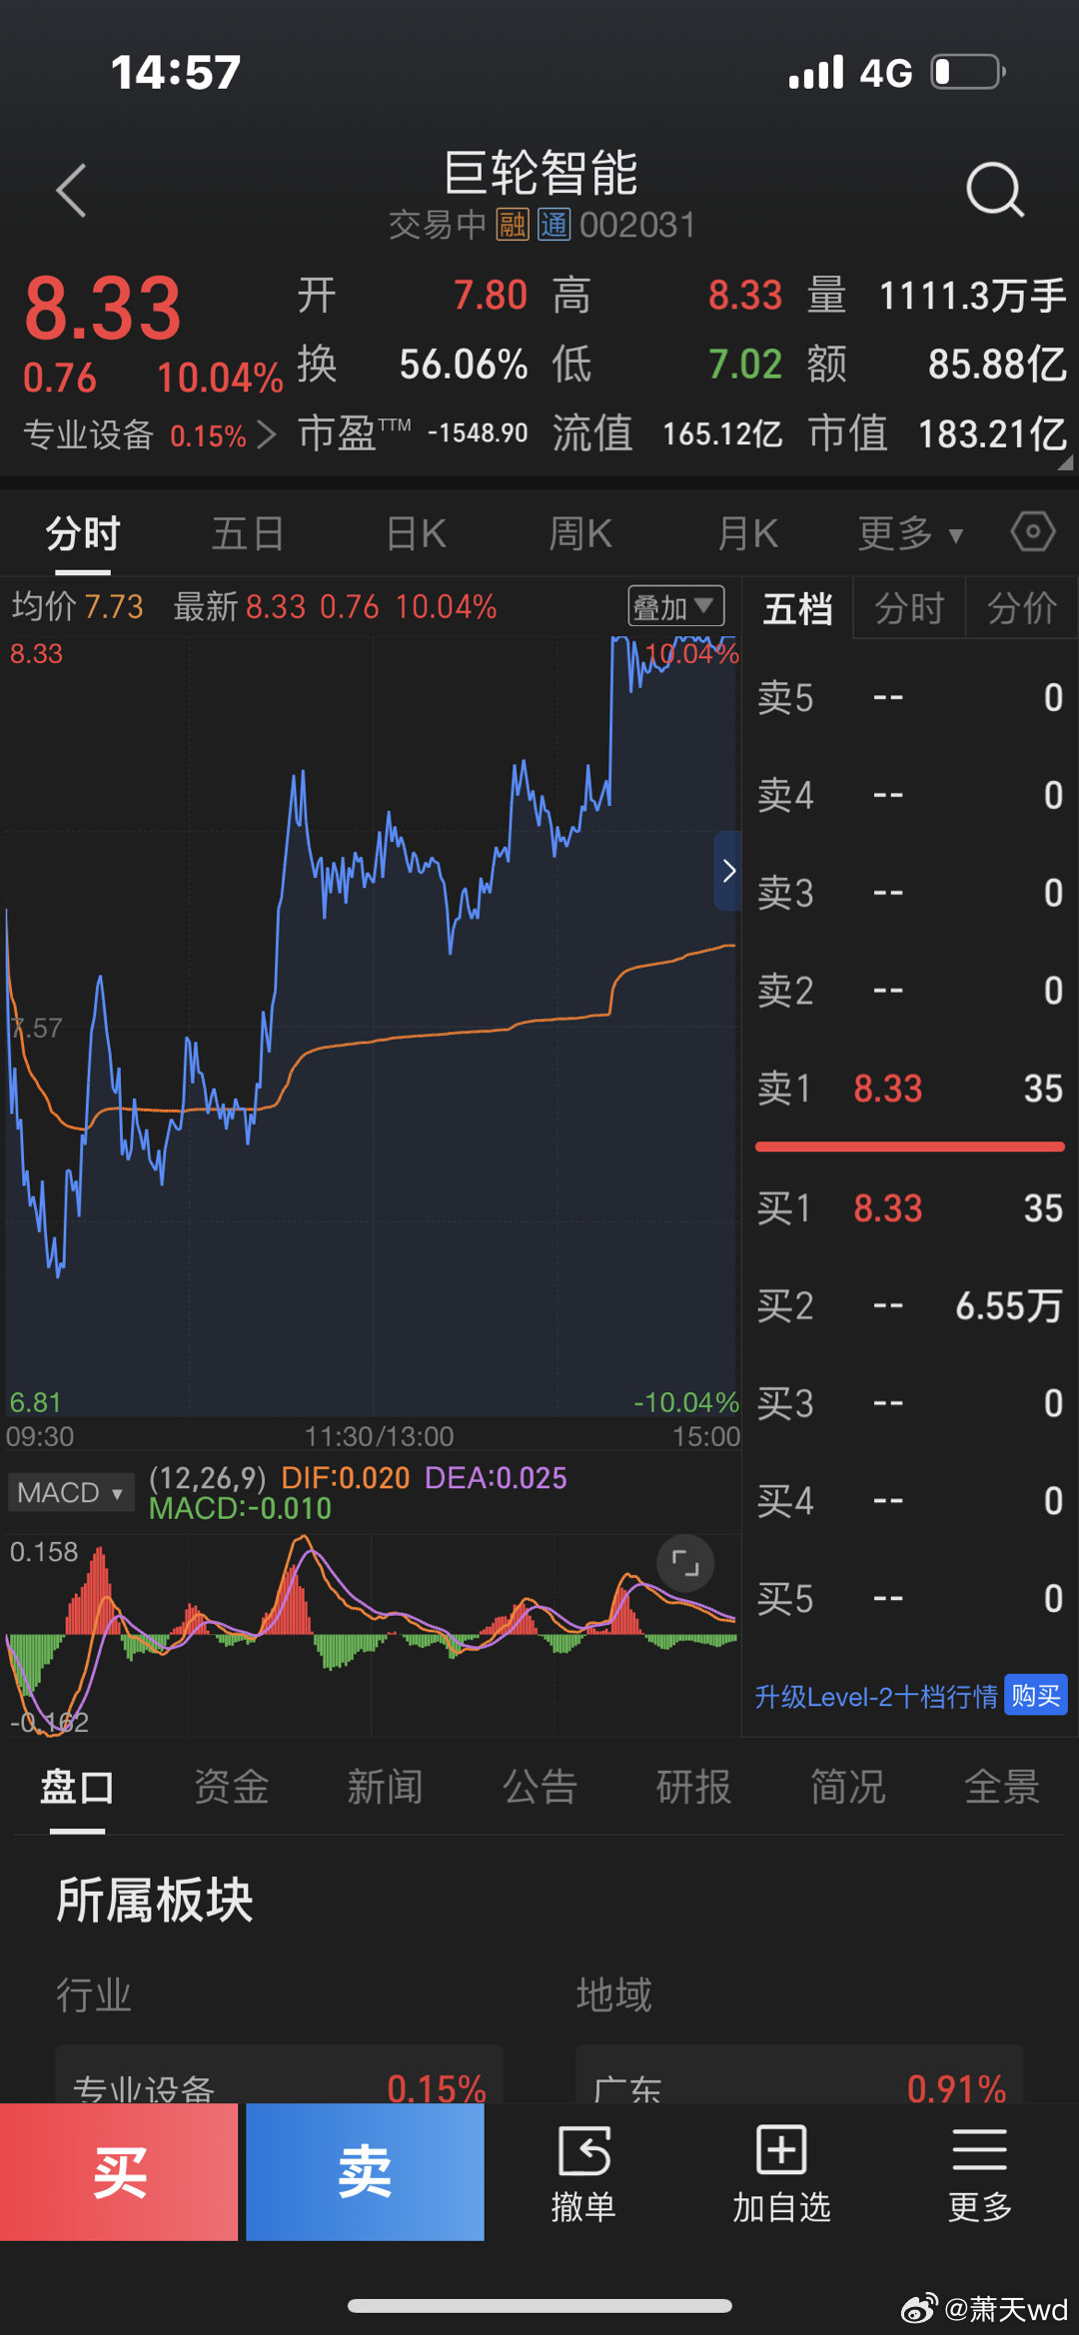Expand the 更多 chart period dropdown
This screenshot has height=2335, width=1079.
pos(909,533)
